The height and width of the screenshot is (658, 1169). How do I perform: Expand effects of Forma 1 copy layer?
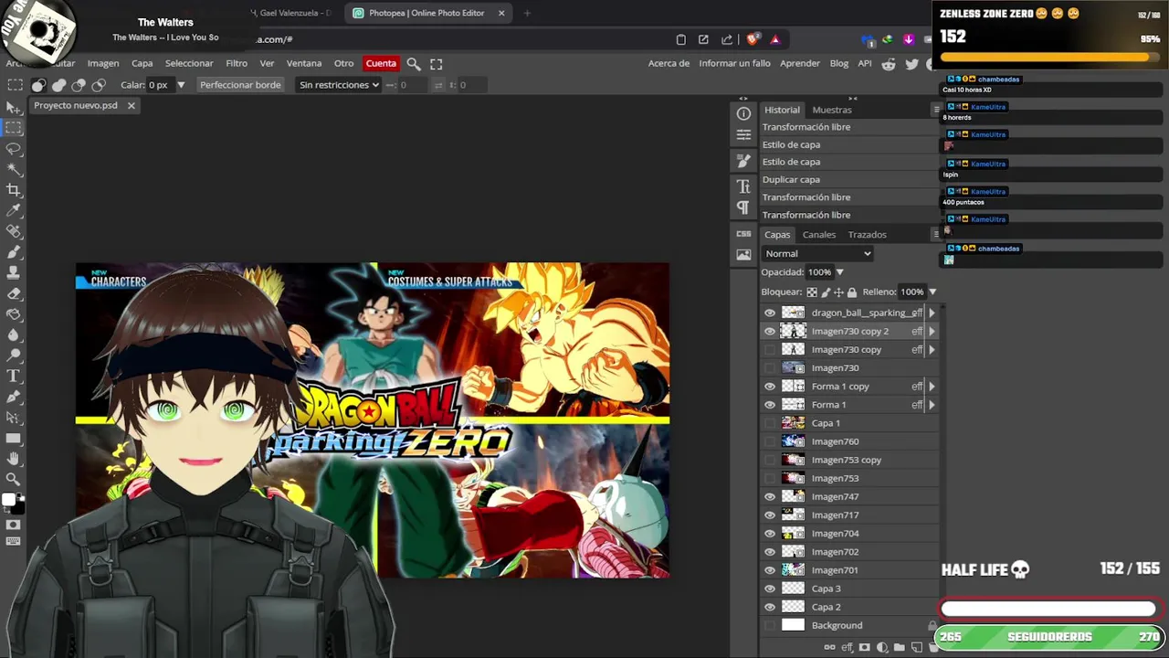tap(932, 387)
